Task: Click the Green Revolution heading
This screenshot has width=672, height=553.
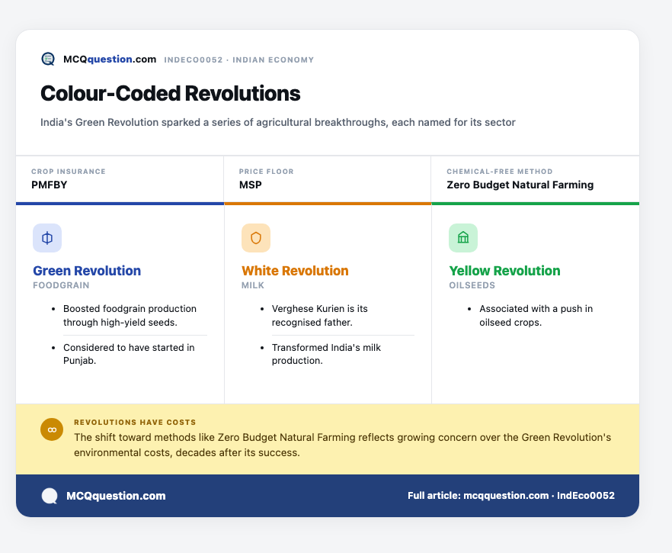Action: click(87, 271)
